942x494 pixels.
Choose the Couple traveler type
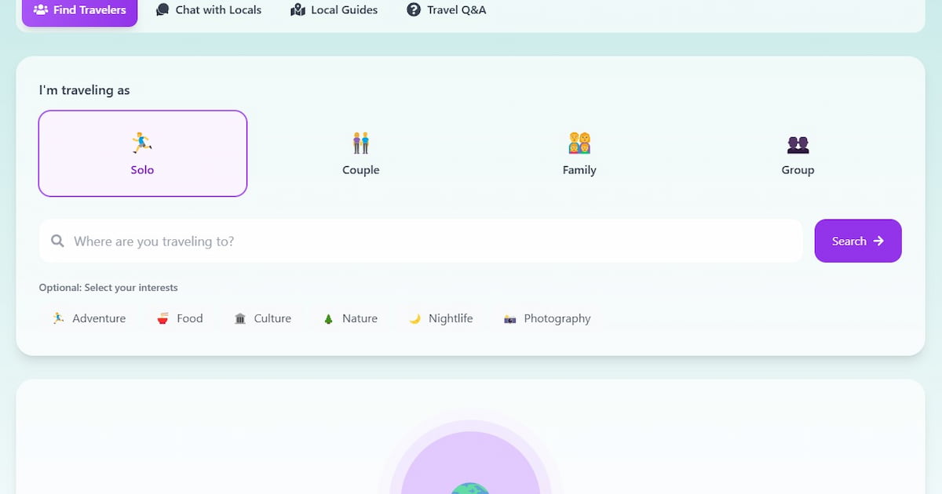click(x=360, y=153)
